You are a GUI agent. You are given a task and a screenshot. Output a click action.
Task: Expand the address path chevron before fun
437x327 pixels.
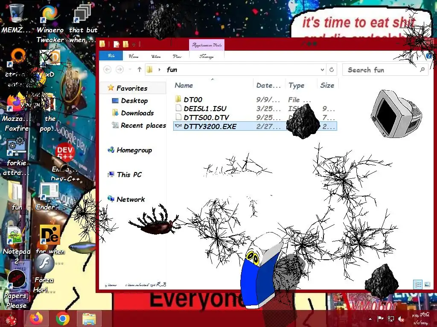click(x=160, y=69)
